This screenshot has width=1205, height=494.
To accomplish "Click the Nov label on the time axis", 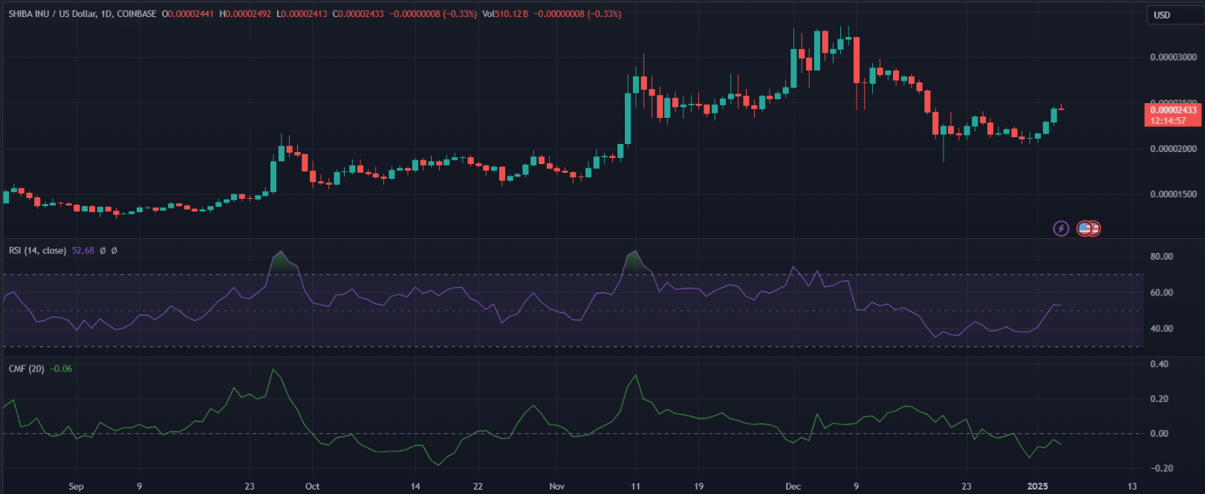I will coord(556,487).
